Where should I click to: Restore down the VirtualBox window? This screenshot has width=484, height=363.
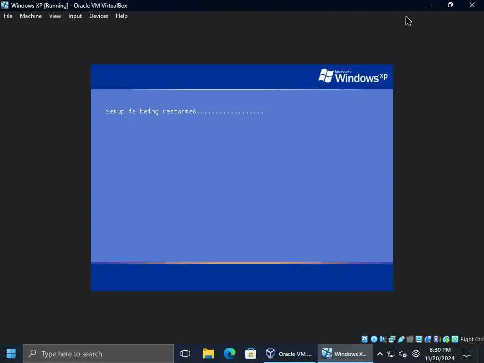(450, 5)
